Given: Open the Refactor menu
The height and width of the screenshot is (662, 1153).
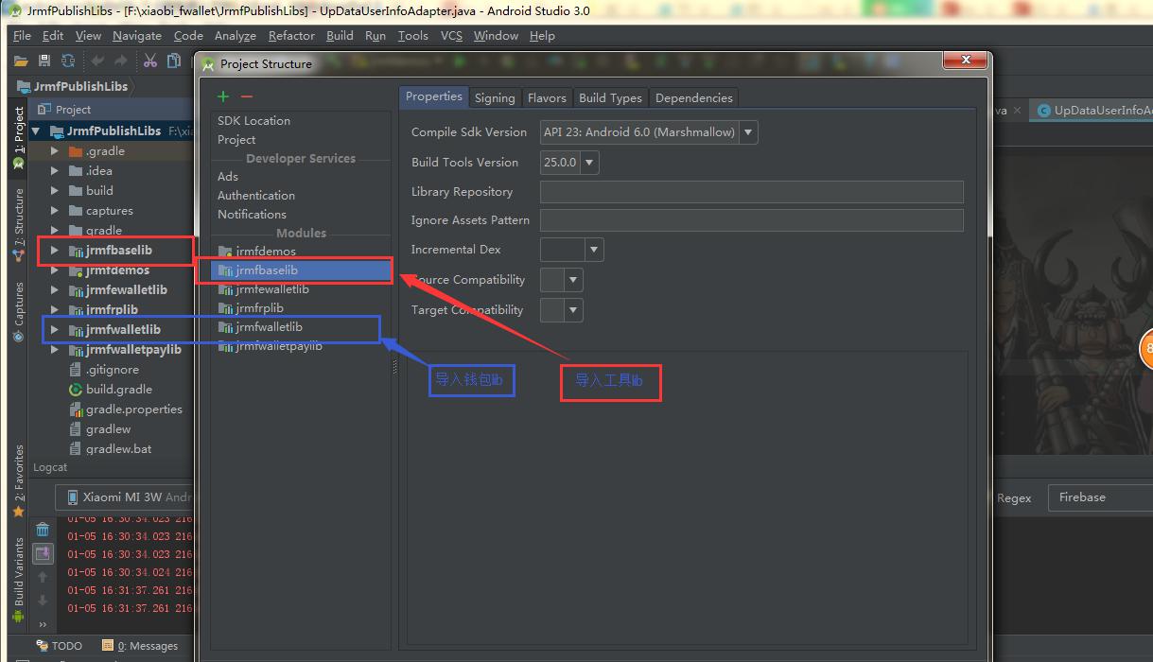Looking at the screenshot, I should [x=291, y=36].
